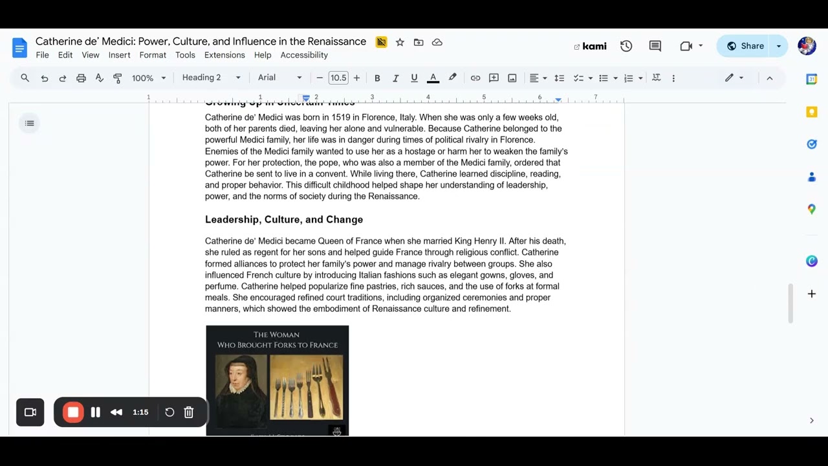Open Google Tasks in the side panel
This screenshot has height=466, width=828.
click(812, 144)
